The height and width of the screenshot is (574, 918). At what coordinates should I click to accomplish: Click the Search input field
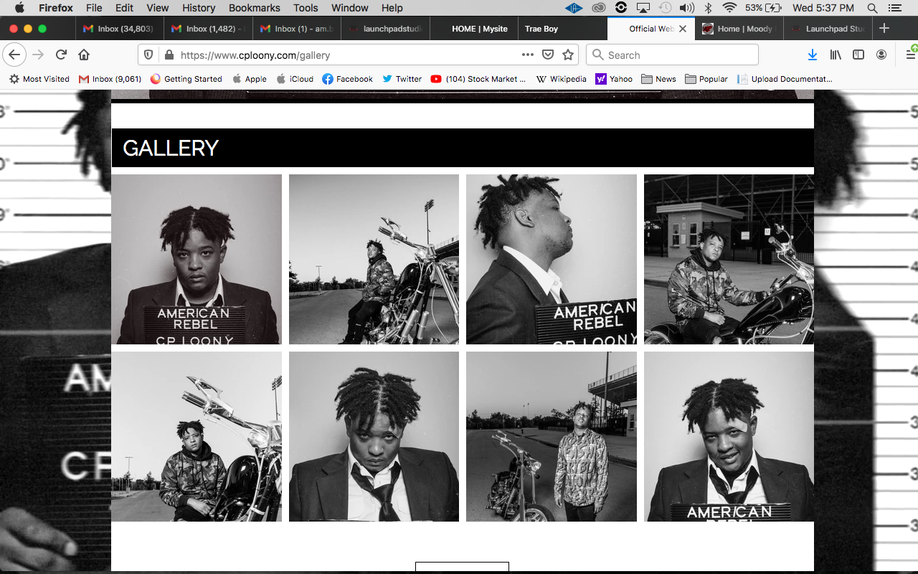tap(672, 55)
